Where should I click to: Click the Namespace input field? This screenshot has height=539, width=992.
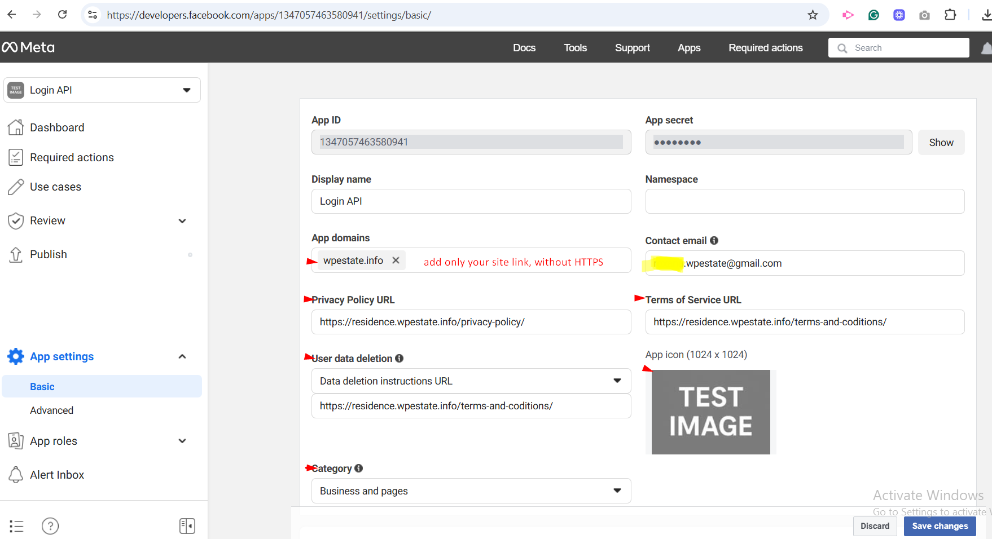tap(804, 201)
